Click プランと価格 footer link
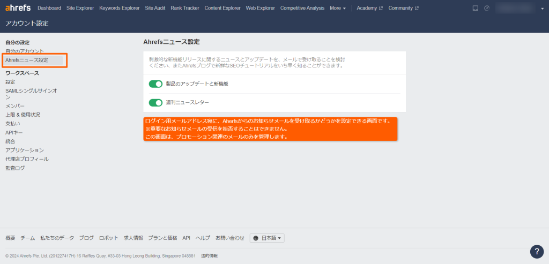This screenshot has height=264, width=549. (x=162, y=238)
